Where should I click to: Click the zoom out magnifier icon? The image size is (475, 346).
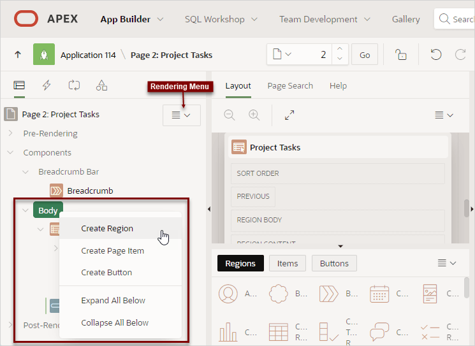(230, 115)
